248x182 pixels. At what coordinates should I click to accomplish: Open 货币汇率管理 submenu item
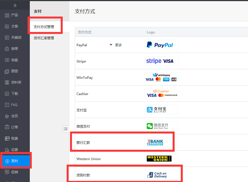pyautogui.click(x=44, y=38)
